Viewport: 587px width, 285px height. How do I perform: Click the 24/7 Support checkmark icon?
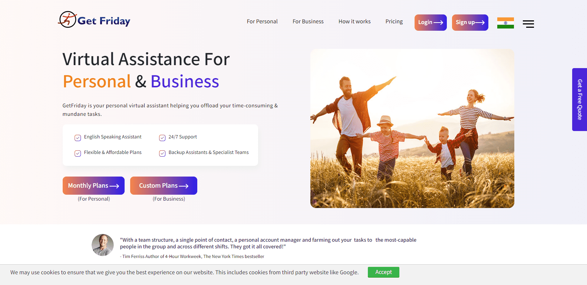click(x=162, y=138)
